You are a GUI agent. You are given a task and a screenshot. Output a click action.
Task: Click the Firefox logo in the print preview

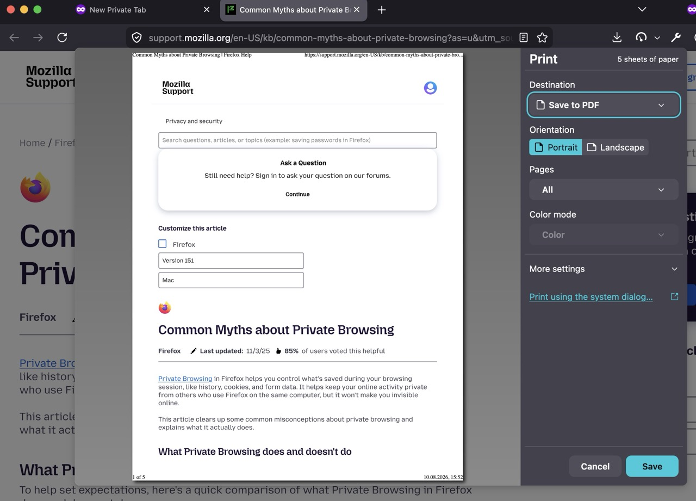point(165,308)
